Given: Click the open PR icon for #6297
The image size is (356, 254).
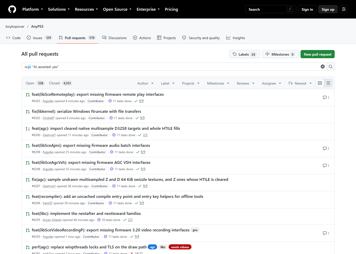Looking at the screenshot, I should pyautogui.click(x=28, y=180).
